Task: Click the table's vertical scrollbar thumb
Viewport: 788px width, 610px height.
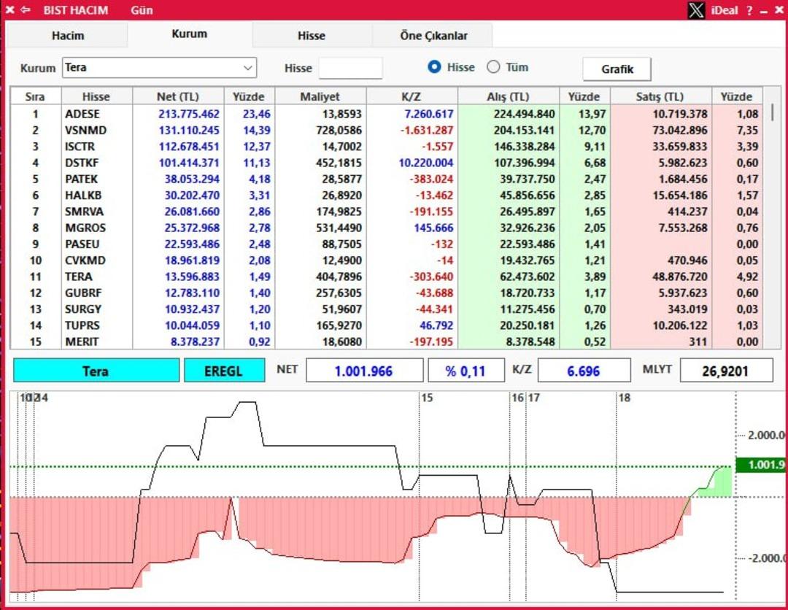Action: click(773, 112)
